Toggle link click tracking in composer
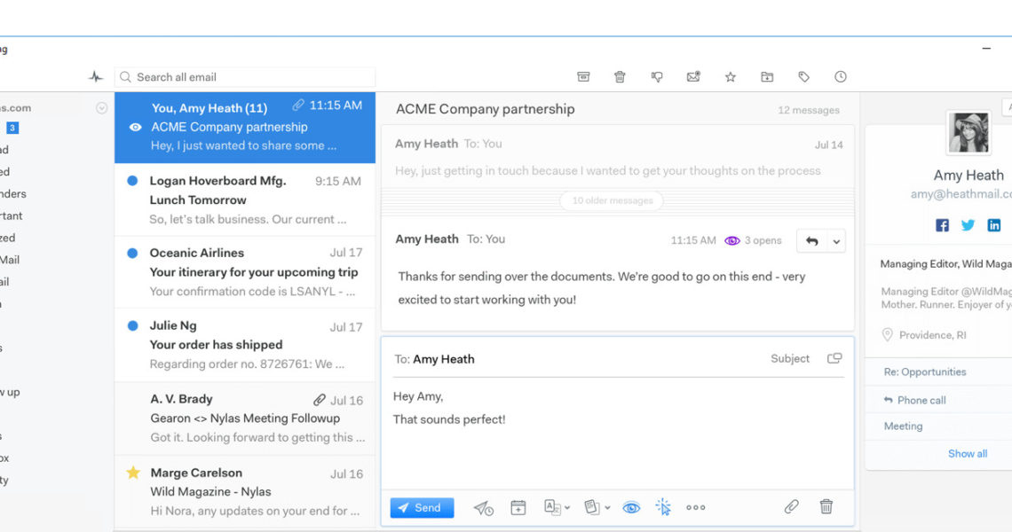This screenshot has height=532, width=1012. (x=663, y=507)
